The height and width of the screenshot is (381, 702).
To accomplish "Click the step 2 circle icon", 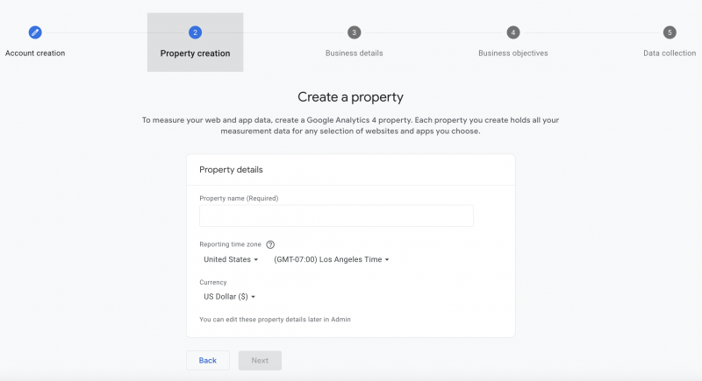I will pyautogui.click(x=195, y=32).
